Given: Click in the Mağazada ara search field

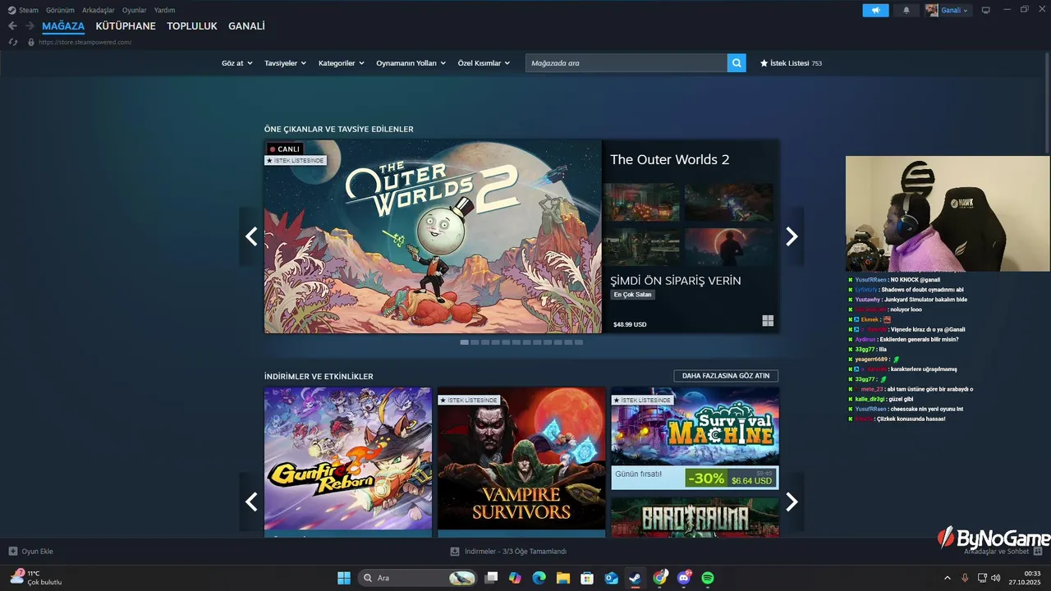Looking at the screenshot, I should (626, 63).
